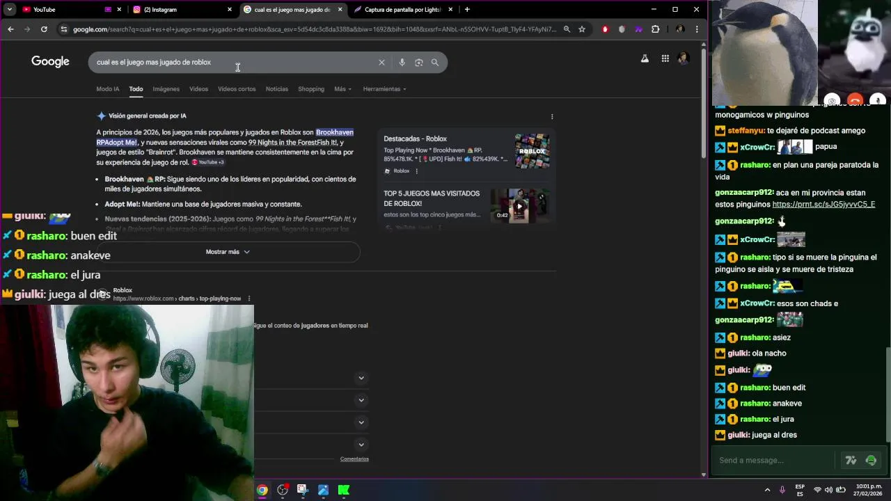The width and height of the screenshot is (891, 501).
Task: Open AI overview three-dot options
Action: coord(552,116)
